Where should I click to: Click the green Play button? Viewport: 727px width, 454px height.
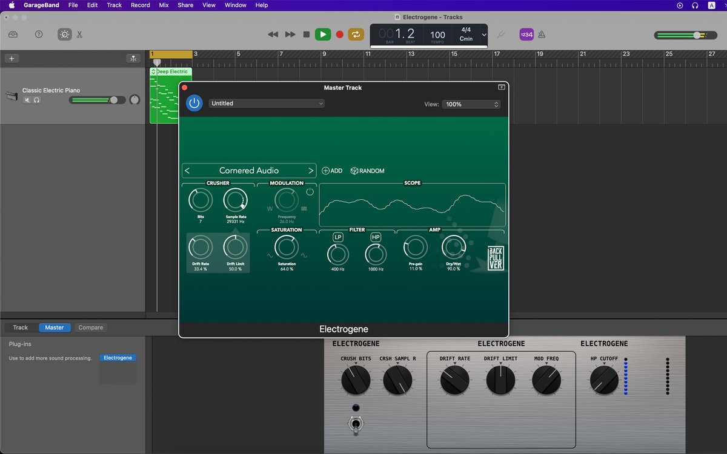coord(323,35)
